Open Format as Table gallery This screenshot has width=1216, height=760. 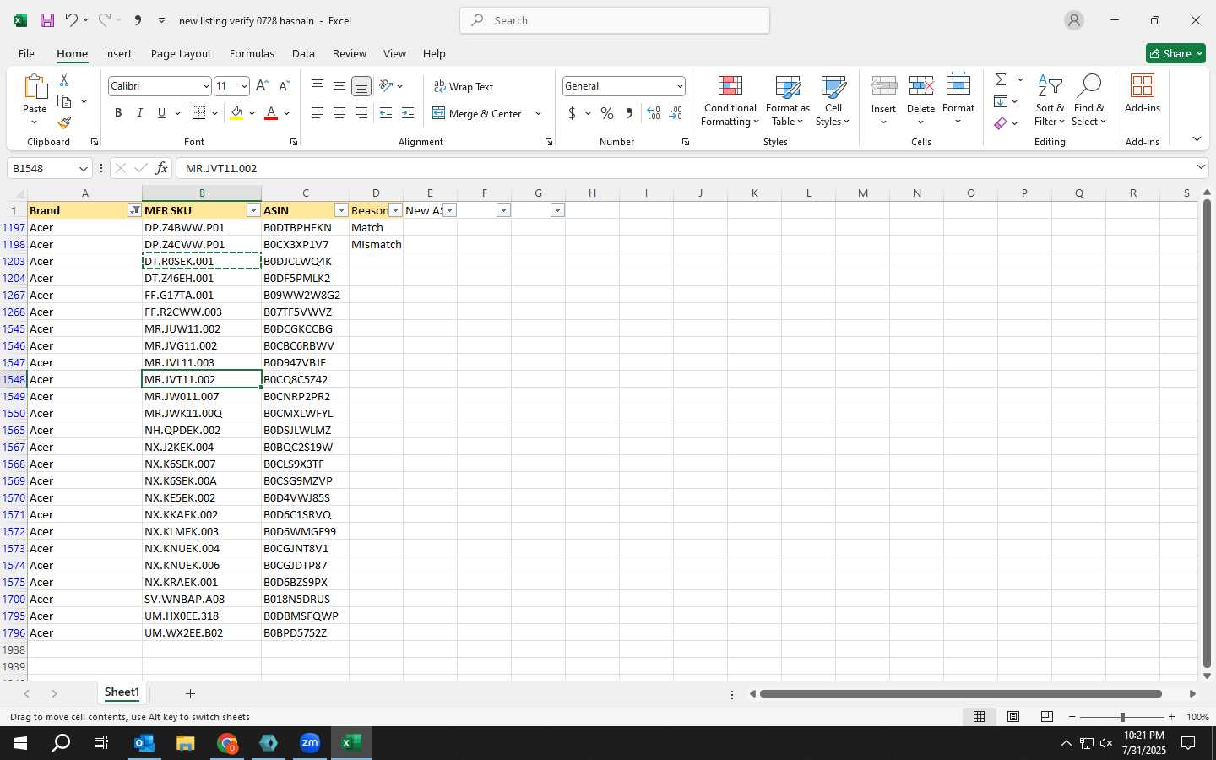coord(788,100)
